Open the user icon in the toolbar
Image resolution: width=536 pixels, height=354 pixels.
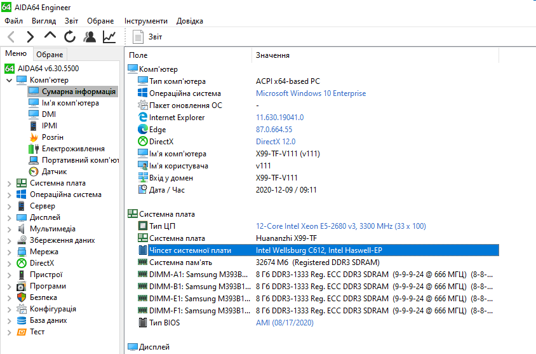coord(90,37)
